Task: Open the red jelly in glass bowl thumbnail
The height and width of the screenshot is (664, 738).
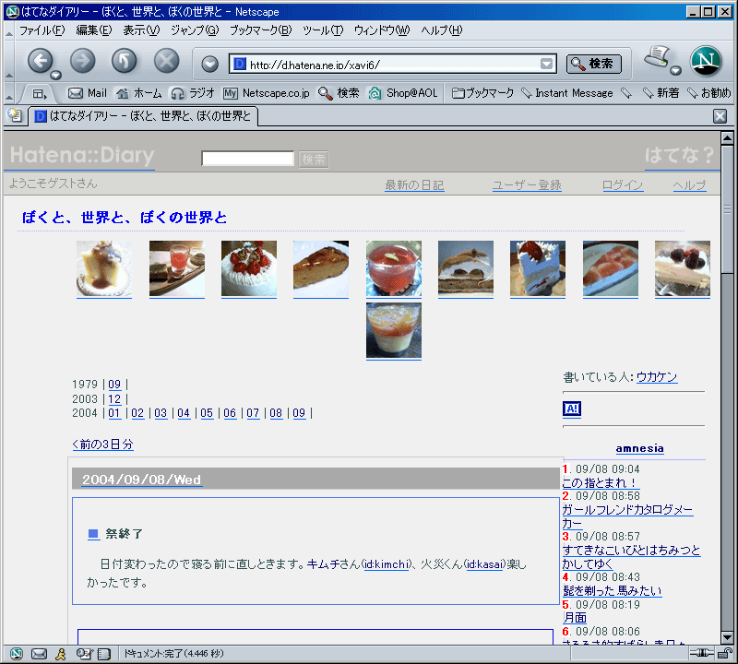Action: click(394, 268)
